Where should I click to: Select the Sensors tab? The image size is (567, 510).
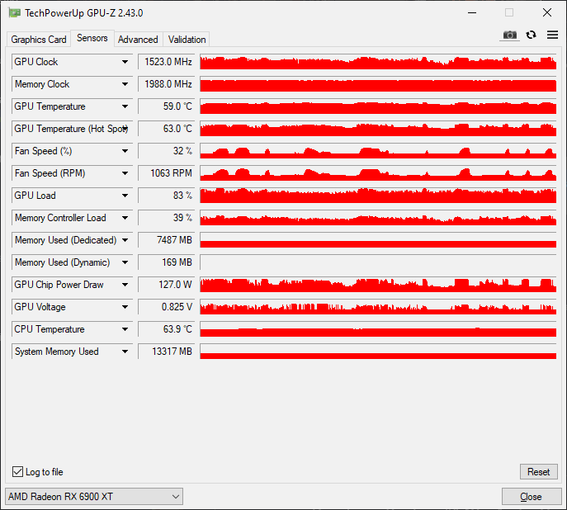92,38
